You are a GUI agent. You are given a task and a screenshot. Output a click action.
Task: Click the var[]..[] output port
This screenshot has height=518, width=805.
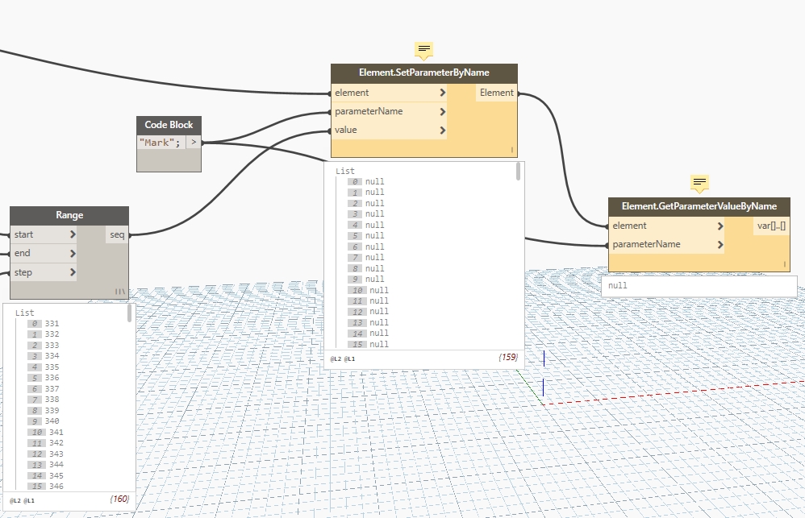(772, 226)
